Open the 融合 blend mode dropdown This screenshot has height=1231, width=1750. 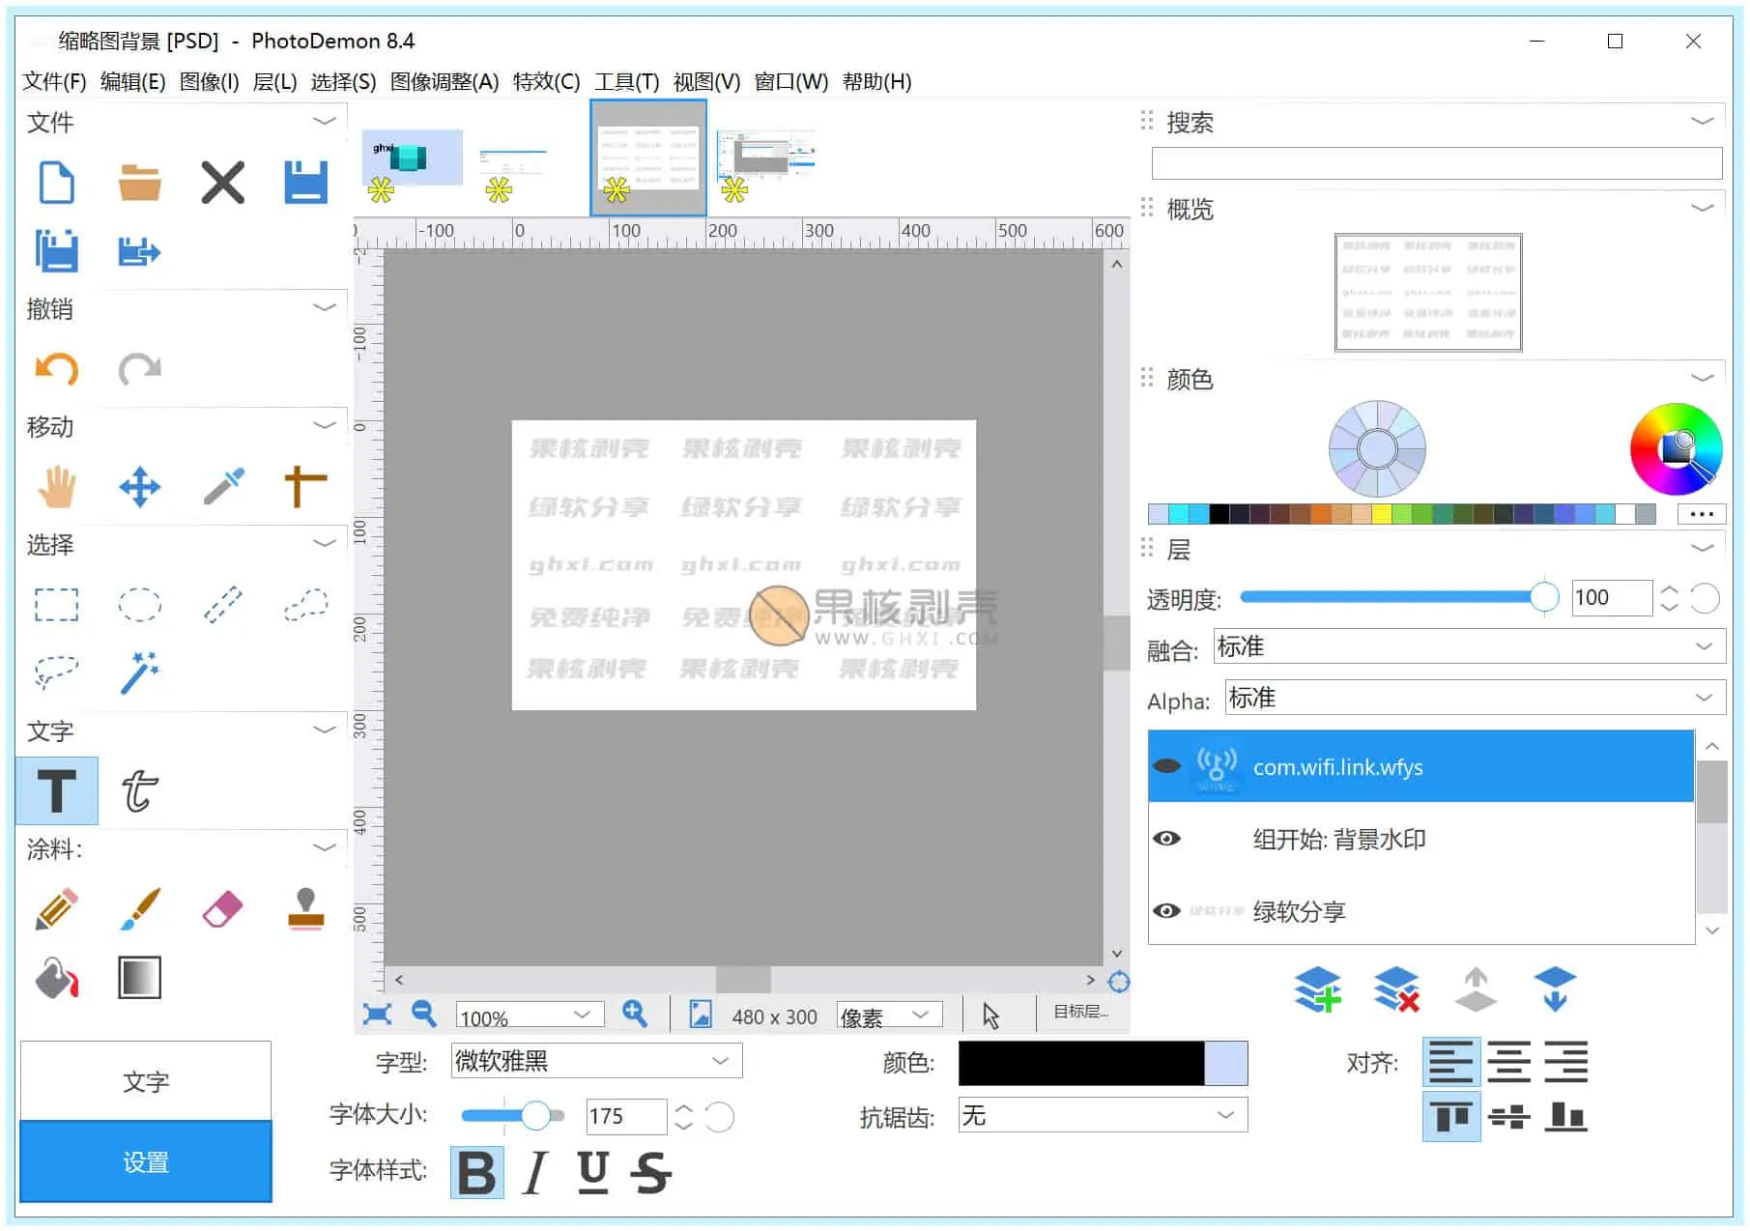(x=1470, y=646)
